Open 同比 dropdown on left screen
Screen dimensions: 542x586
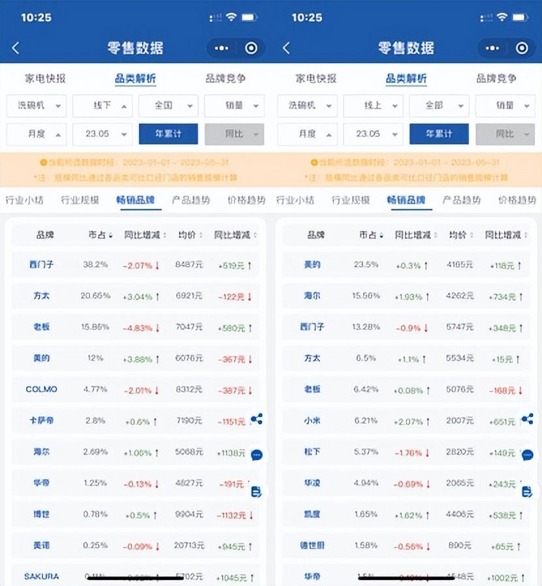point(234,134)
